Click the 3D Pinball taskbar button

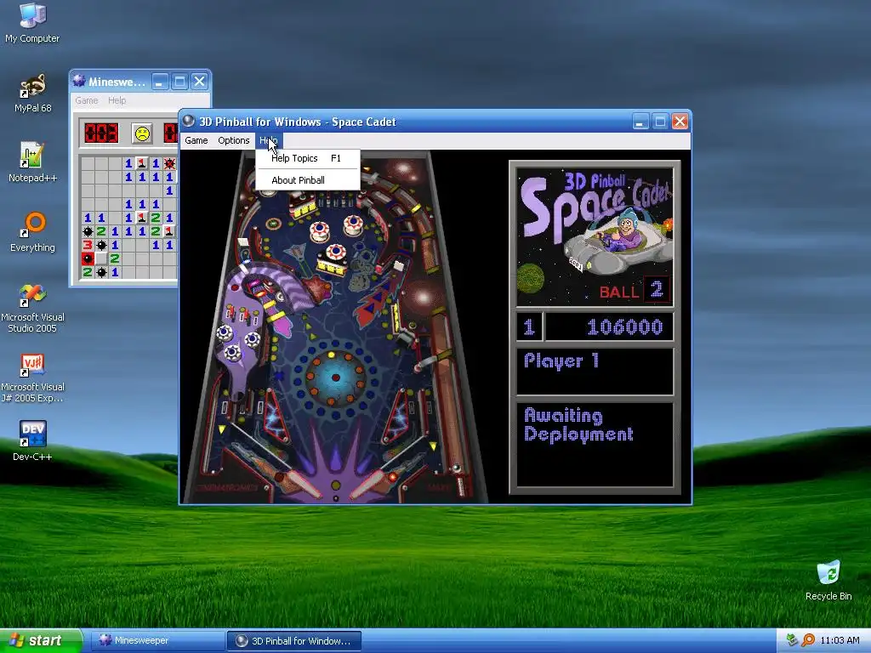pos(294,640)
